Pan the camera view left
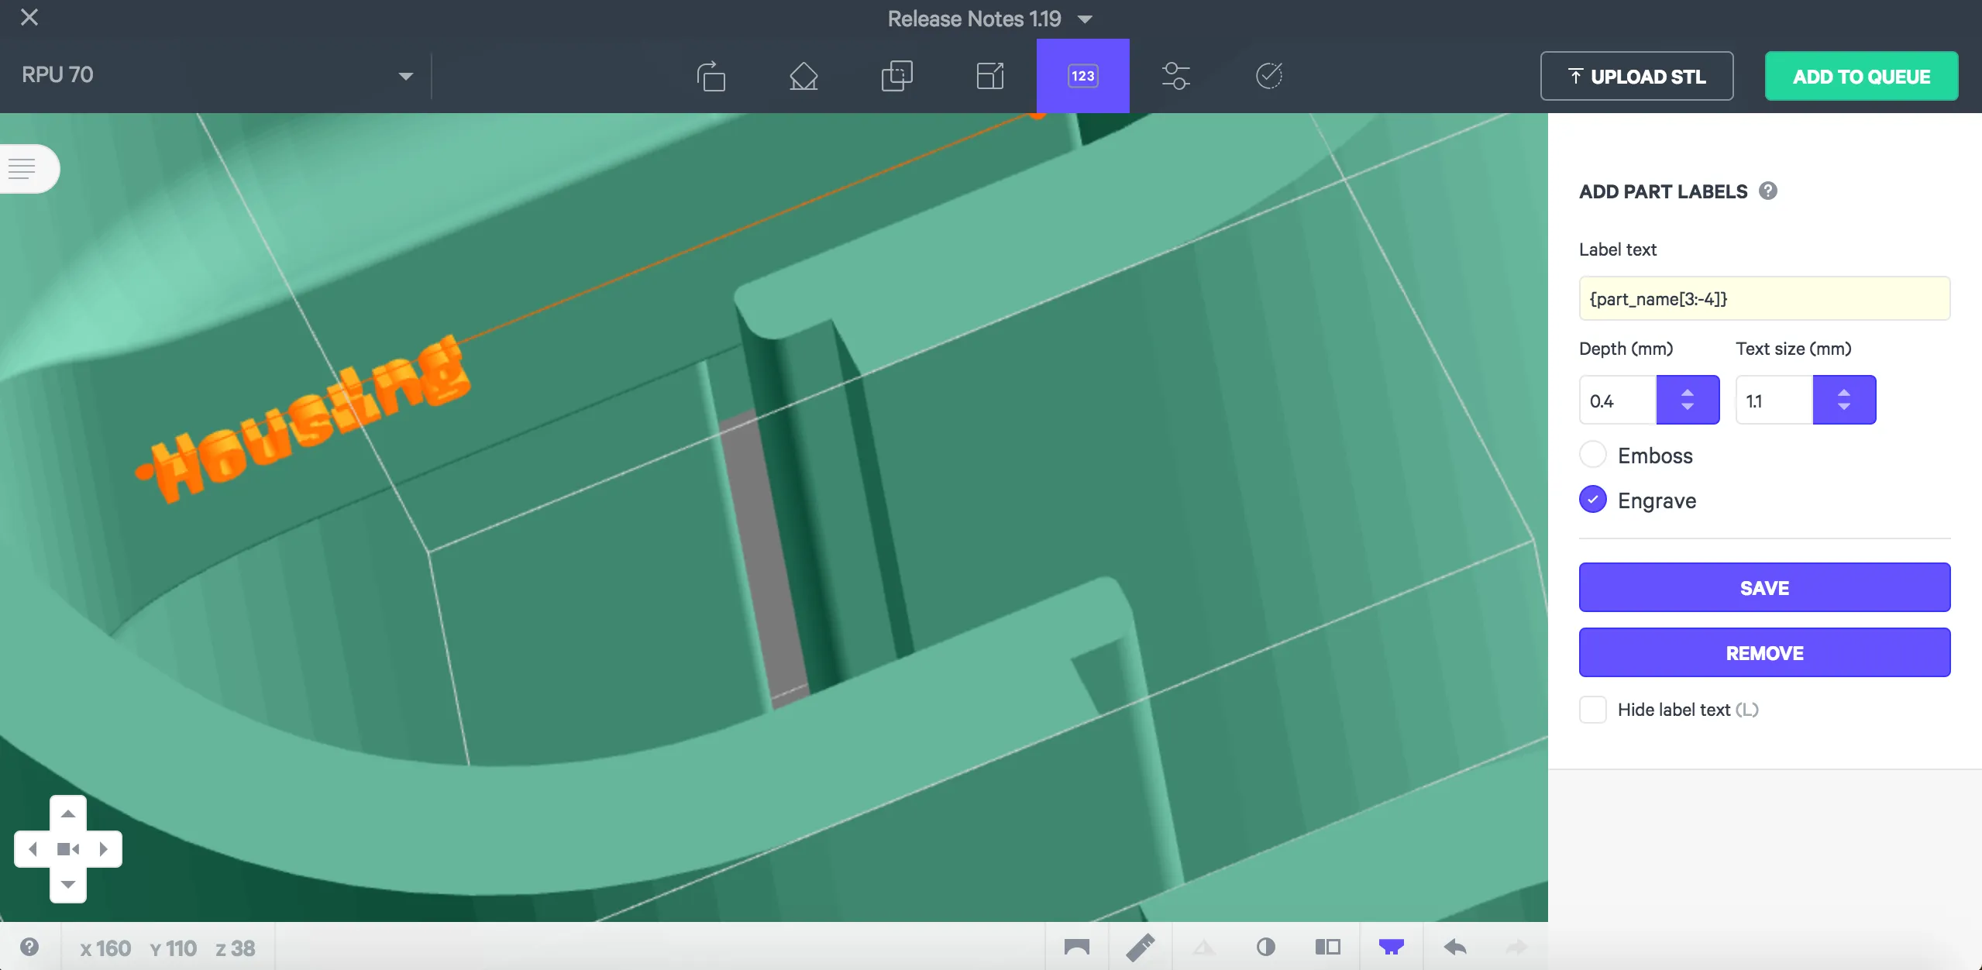The width and height of the screenshot is (1982, 970). click(33, 849)
